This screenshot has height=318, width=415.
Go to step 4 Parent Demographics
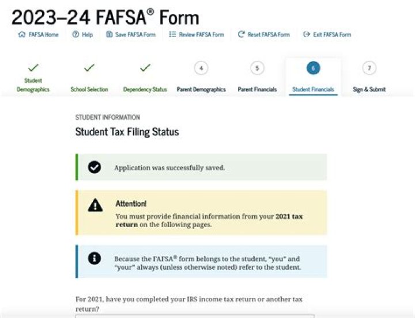[x=201, y=68]
